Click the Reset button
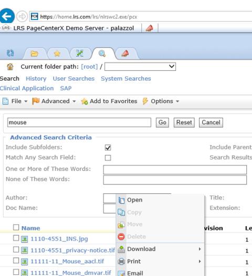Viewport: 252px width, 276px height. 184,123
